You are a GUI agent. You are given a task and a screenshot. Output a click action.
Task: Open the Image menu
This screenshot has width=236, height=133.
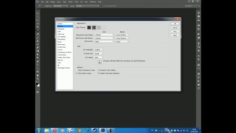tap(52, 2)
